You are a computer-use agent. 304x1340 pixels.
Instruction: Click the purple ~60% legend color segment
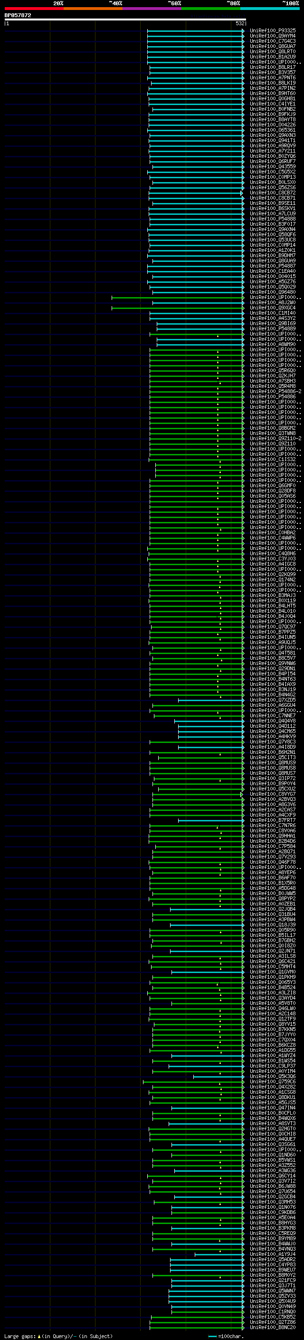pyautogui.click(x=152, y=9)
